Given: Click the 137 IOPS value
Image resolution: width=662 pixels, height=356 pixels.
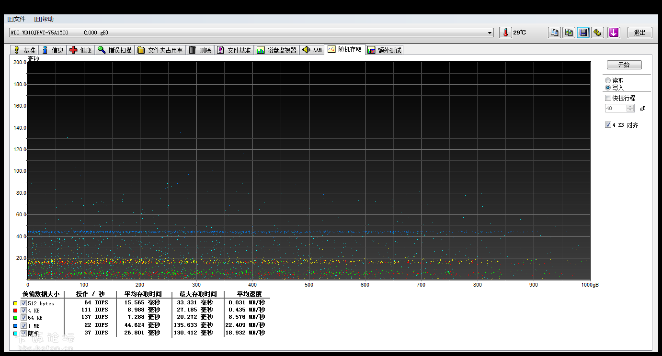Looking at the screenshot, I should click(x=95, y=317).
